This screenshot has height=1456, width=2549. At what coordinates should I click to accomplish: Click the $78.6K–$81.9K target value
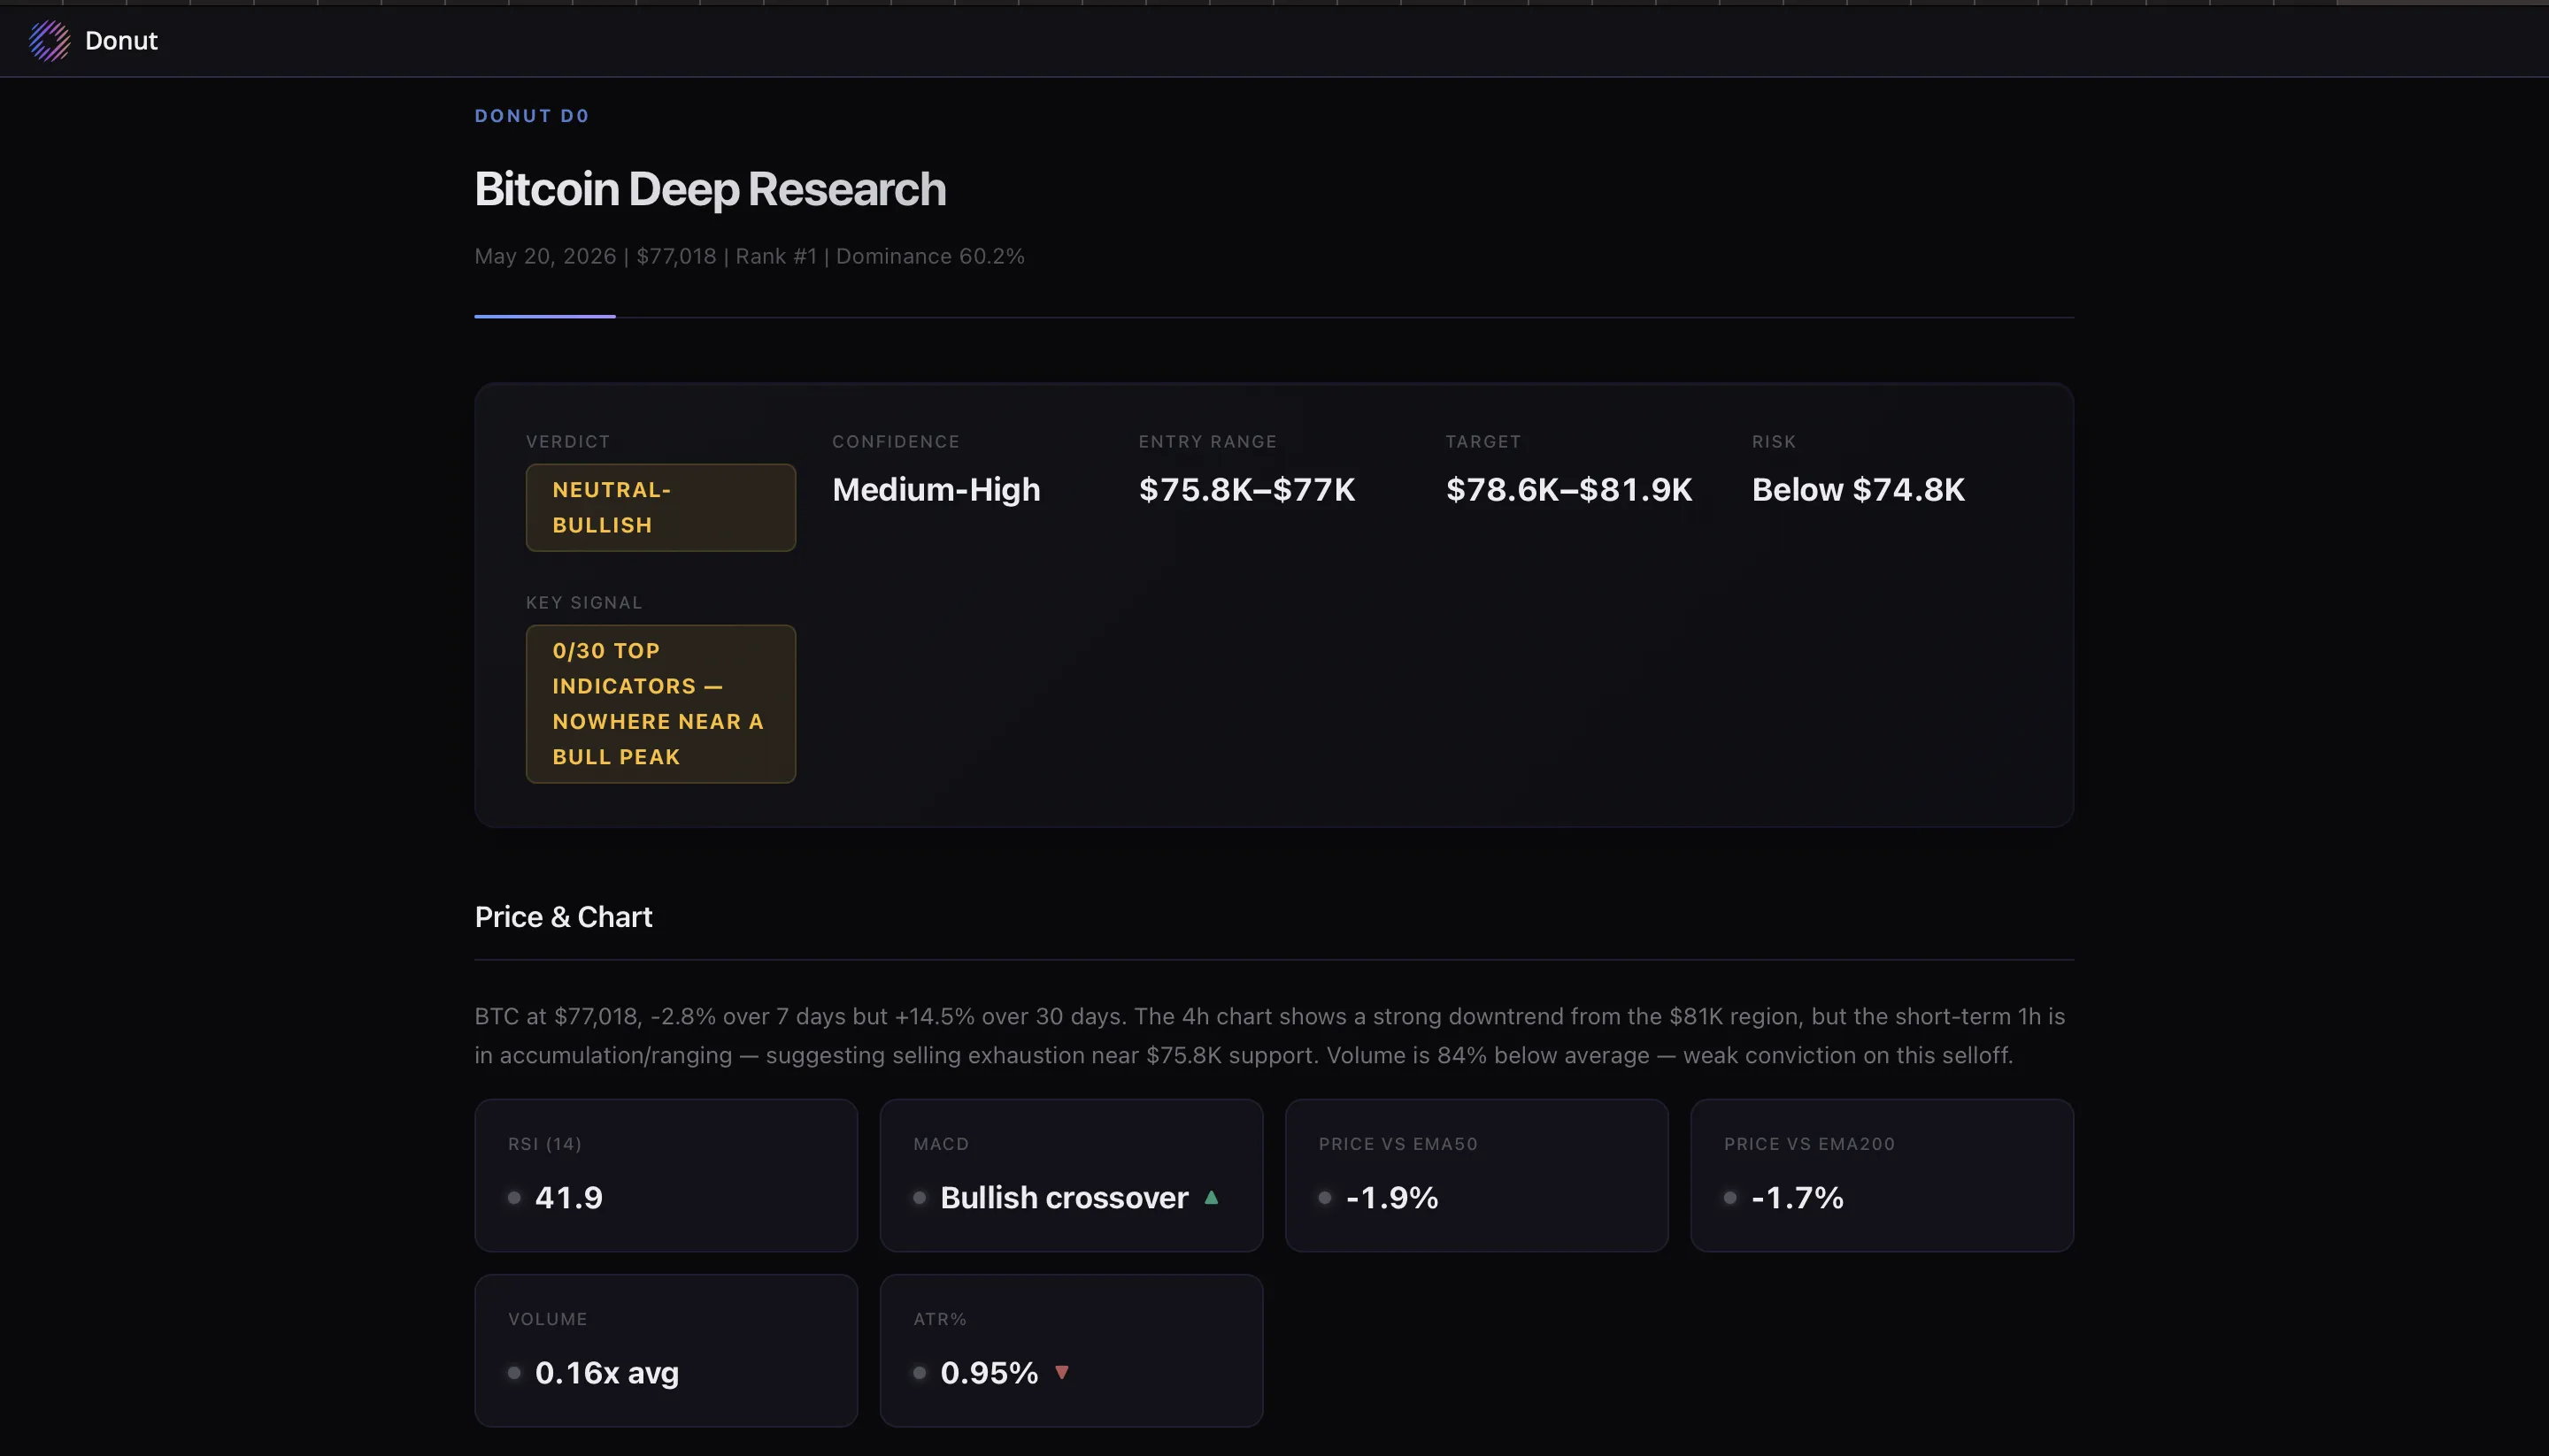tap(1568, 490)
